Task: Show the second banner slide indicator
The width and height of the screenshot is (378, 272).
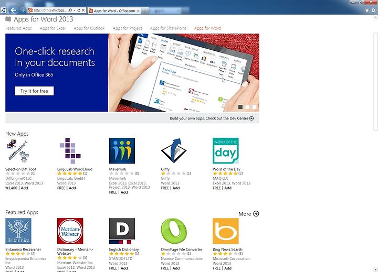Action: pyautogui.click(x=247, y=107)
